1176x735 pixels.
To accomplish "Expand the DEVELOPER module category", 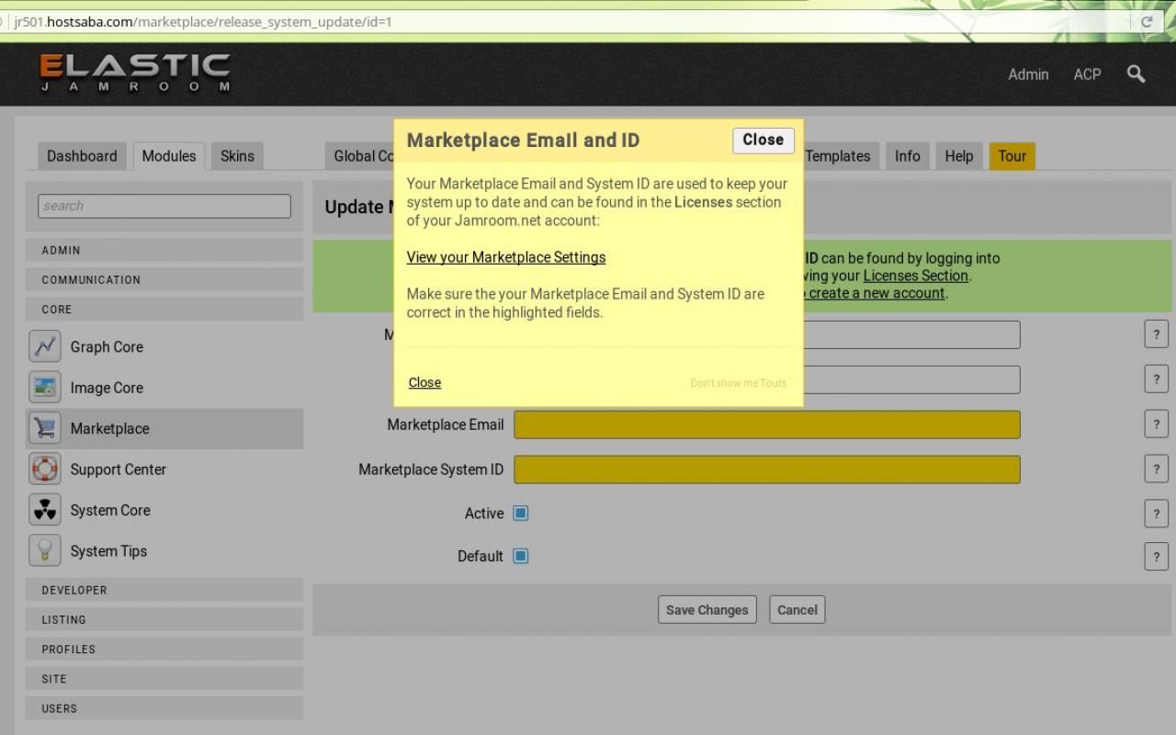I will point(164,590).
